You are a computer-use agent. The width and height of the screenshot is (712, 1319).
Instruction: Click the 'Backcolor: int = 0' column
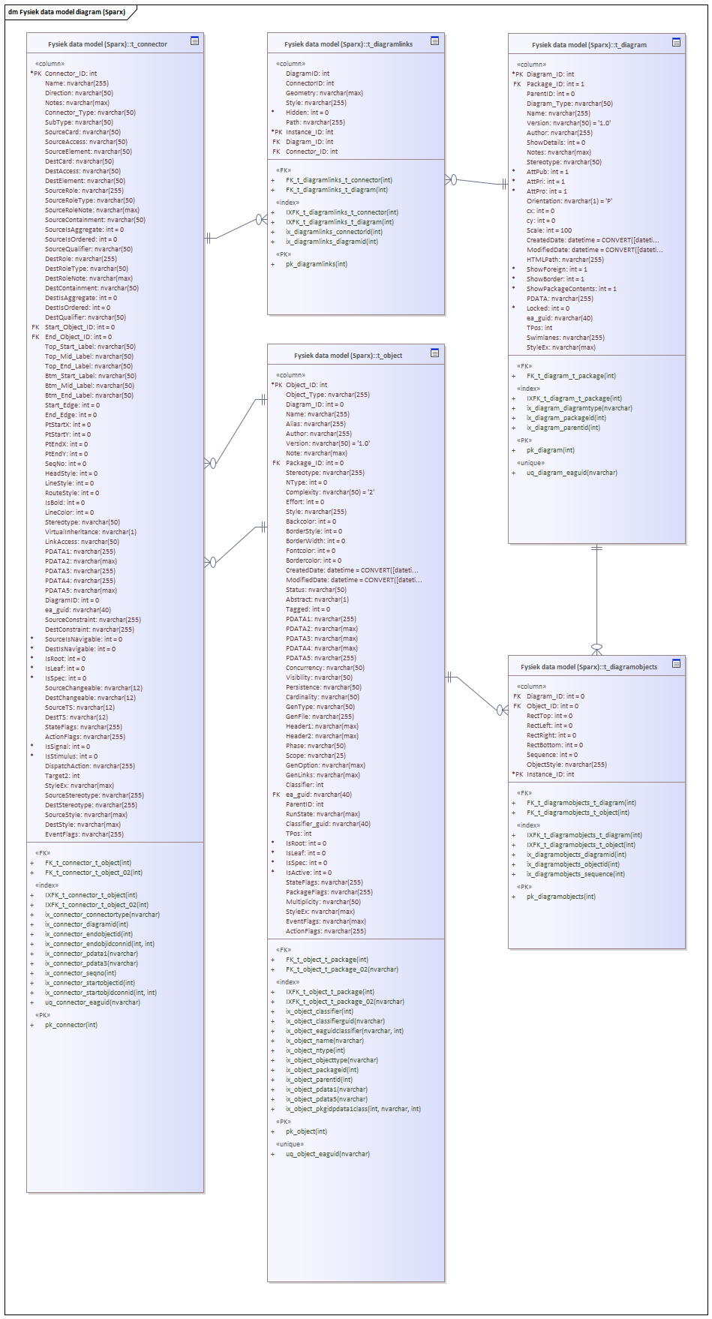(x=311, y=521)
